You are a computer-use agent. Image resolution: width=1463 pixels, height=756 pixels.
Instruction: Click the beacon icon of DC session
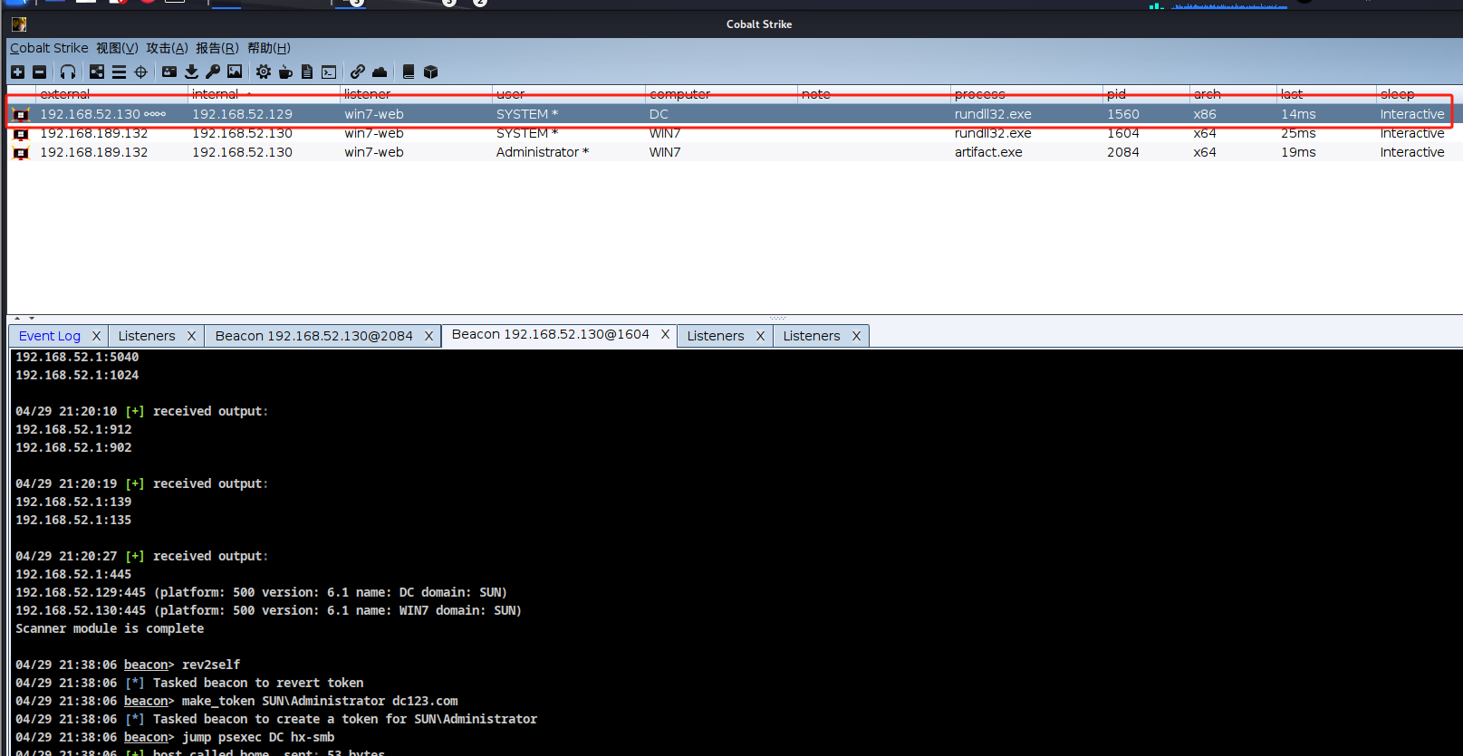pos(21,114)
